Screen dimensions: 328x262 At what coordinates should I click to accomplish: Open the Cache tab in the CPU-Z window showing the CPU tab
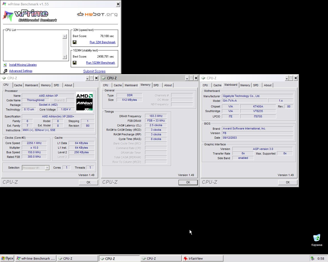pyautogui.click(x=18, y=85)
